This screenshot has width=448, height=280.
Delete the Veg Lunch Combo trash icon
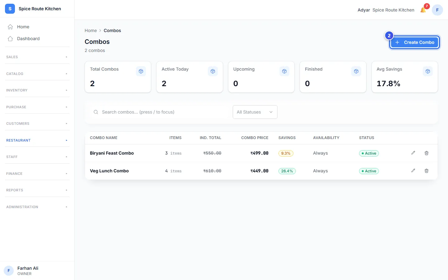pos(427,171)
